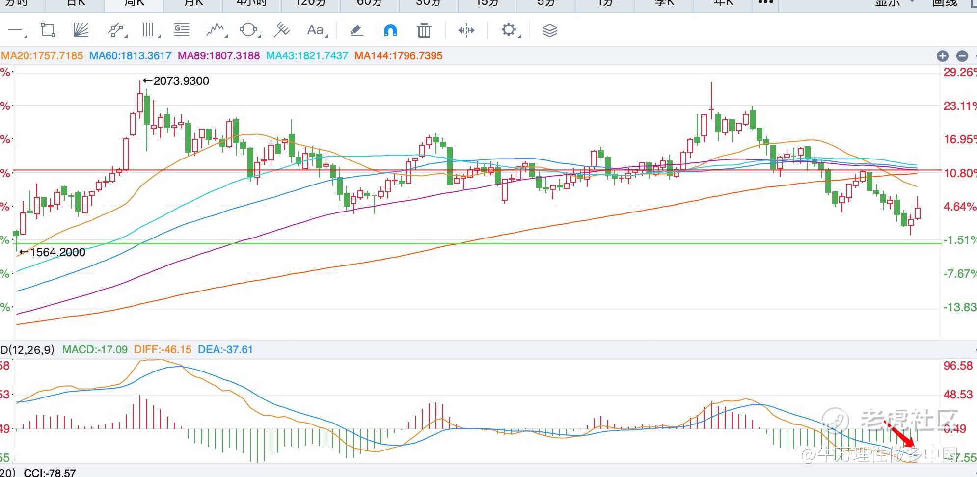The image size is (977, 477).
Task: Click the 23.11% right axis label
Action: [x=960, y=106]
